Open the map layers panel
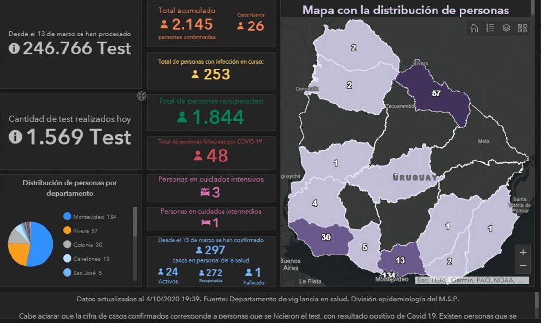Screen dimensions: 541x323 coord(506,28)
